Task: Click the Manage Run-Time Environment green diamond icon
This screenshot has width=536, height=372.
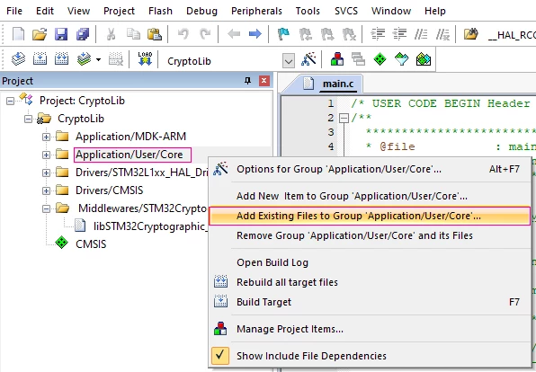Action: coord(380,59)
